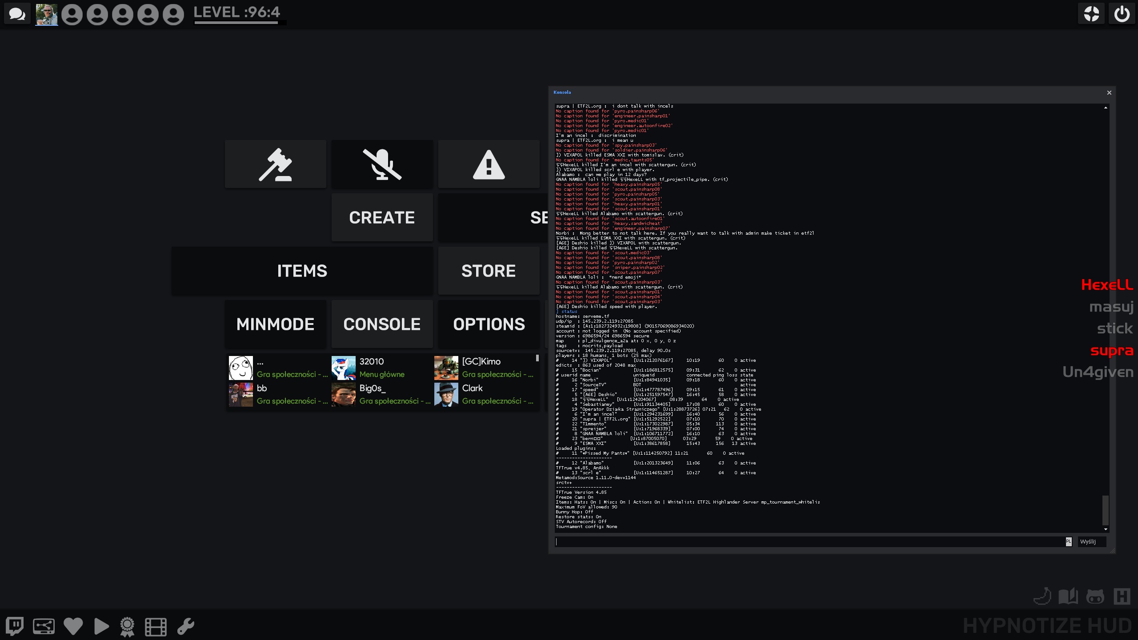Click the console scrollbar down arrow
The image size is (1138, 640).
click(1106, 529)
